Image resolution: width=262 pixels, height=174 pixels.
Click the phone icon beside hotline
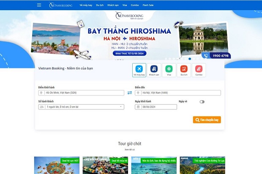tap(206, 56)
